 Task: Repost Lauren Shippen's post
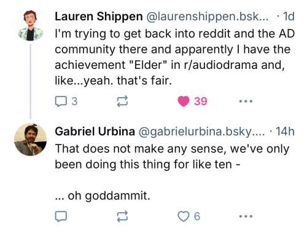[x=122, y=101]
